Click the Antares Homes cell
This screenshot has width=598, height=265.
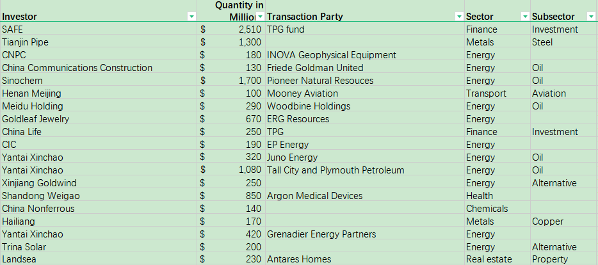[299, 259]
